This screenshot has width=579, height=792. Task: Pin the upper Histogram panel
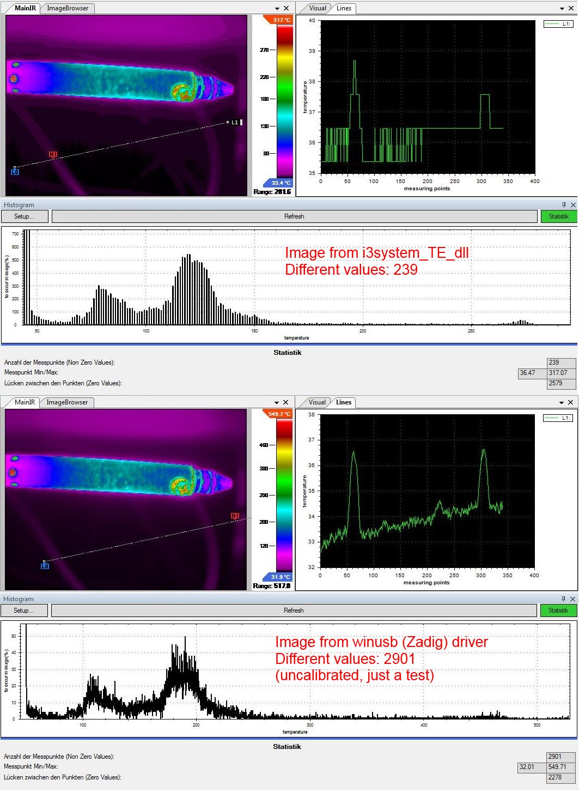tap(564, 205)
